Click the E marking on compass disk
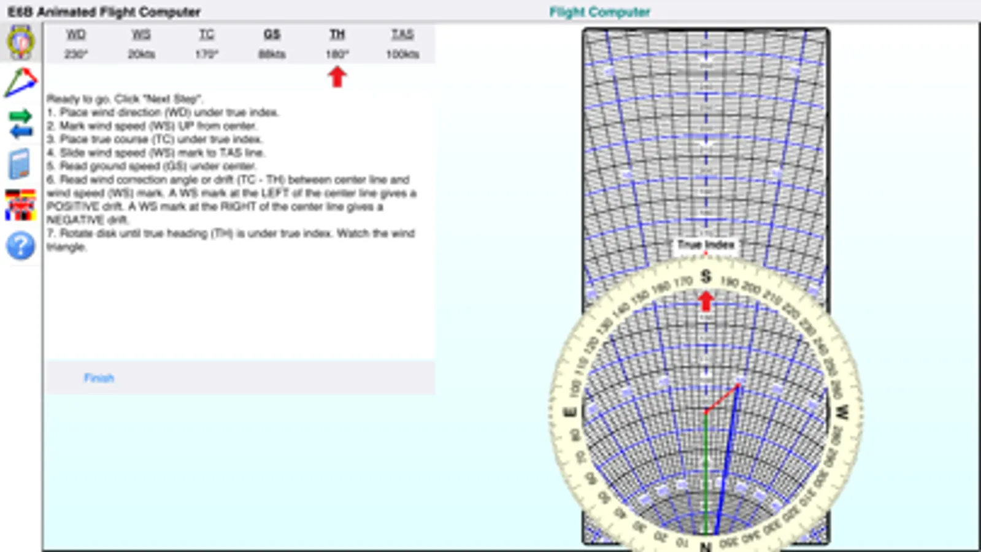This screenshot has width=981, height=552. click(x=570, y=412)
